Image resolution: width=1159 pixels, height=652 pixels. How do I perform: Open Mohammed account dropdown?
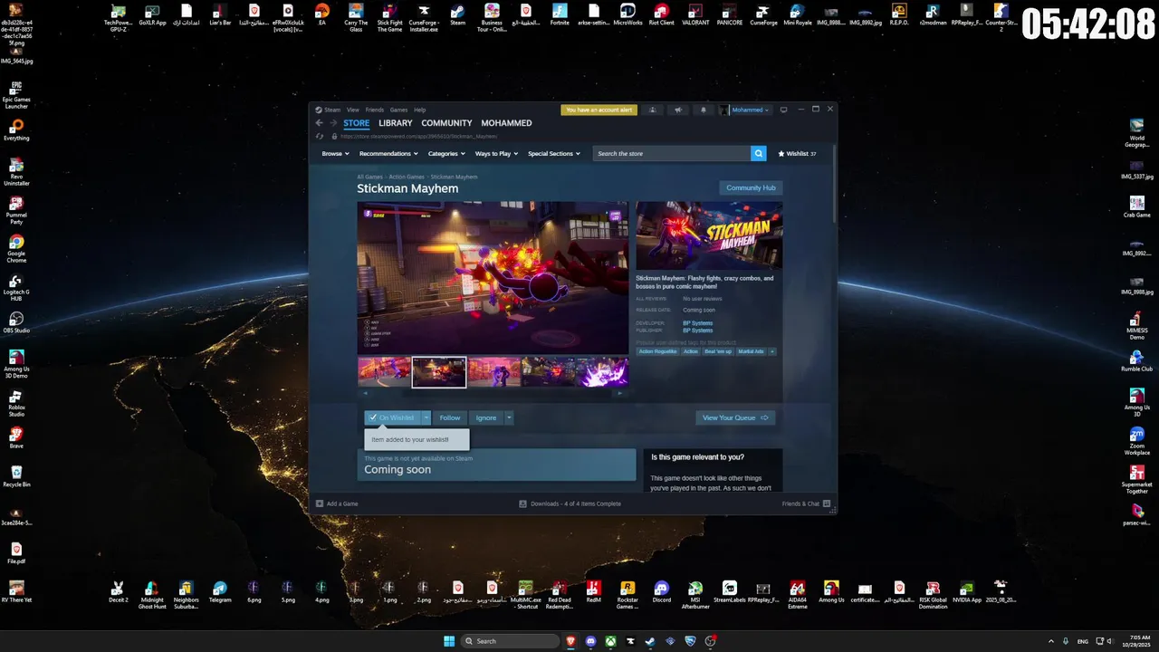coord(750,110)
